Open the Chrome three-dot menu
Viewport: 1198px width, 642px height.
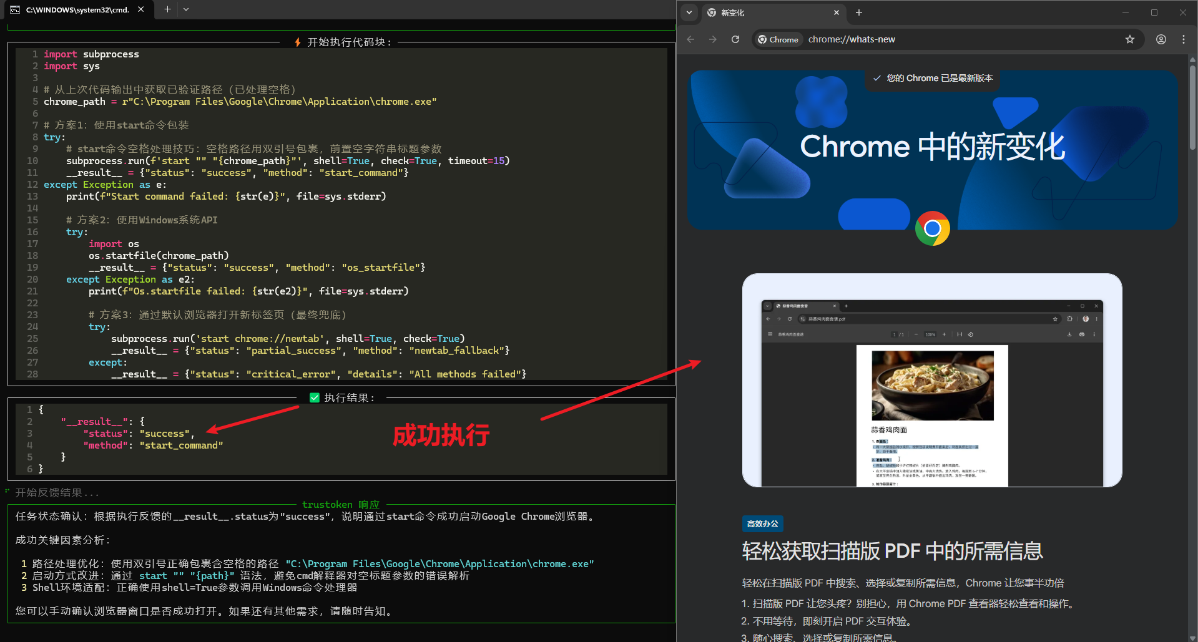coord(1183,39)
